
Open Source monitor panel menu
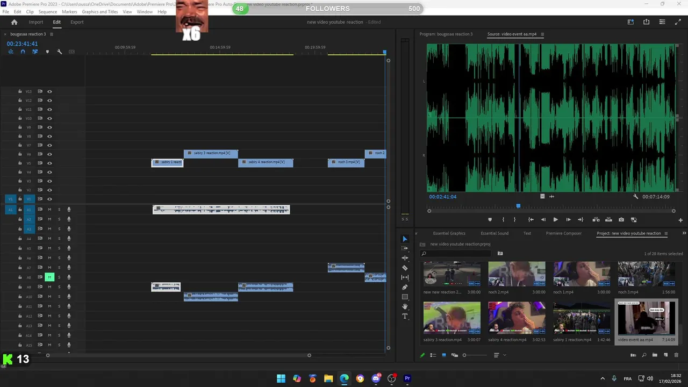pyautogui.click(x=542, y=34)
